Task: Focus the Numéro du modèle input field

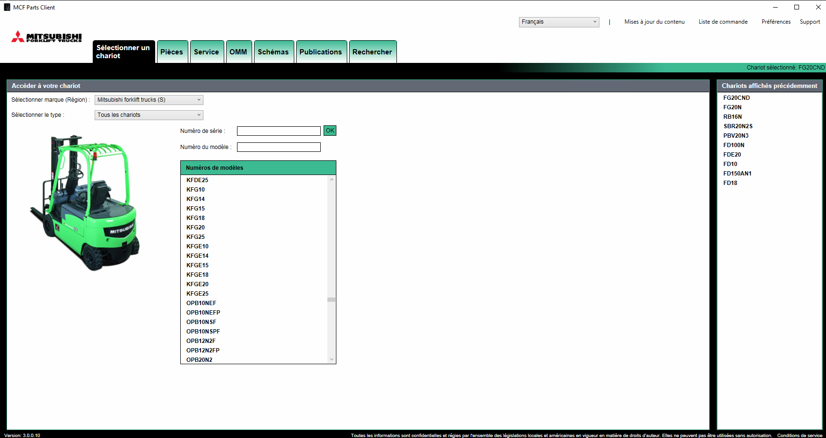Action: point(279,147)
